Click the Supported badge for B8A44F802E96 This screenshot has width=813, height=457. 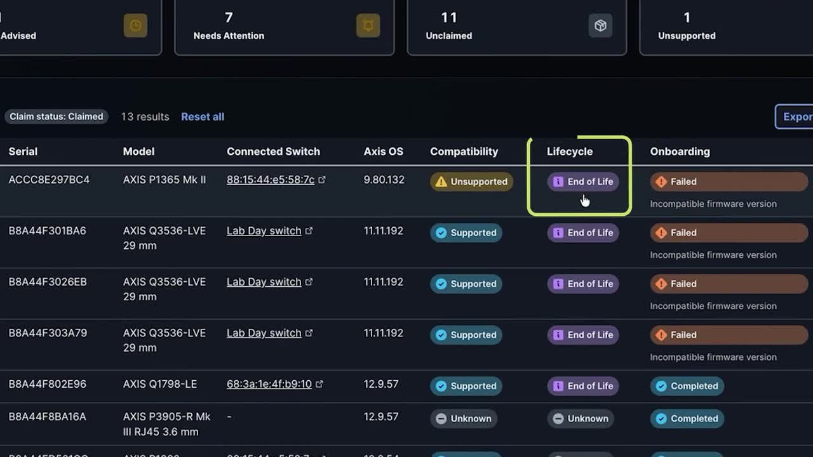pyautogui.click(x=466, y=386)
